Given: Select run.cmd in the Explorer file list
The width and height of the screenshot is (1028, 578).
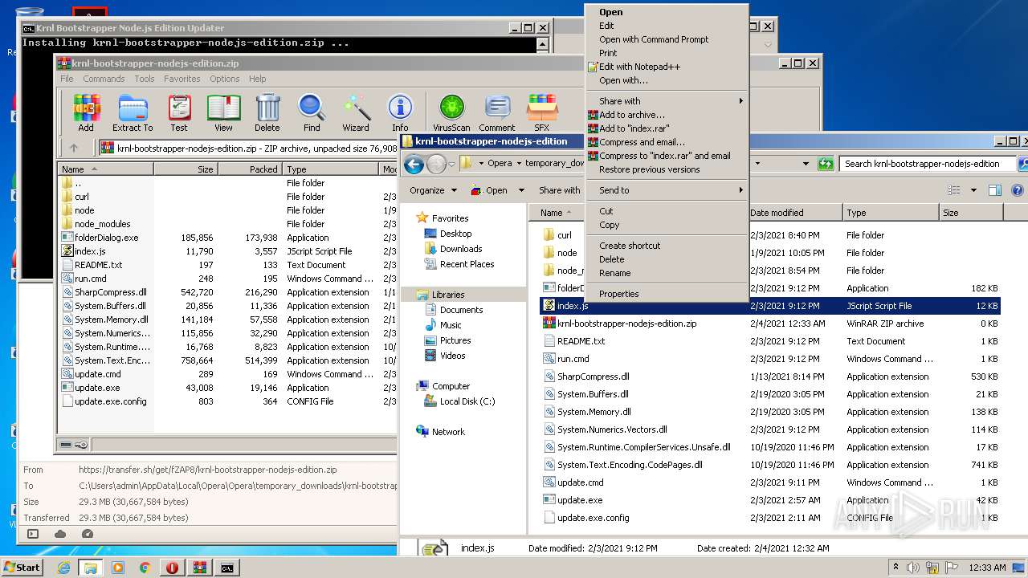Looking at the screenshot, I should [573, 359].
